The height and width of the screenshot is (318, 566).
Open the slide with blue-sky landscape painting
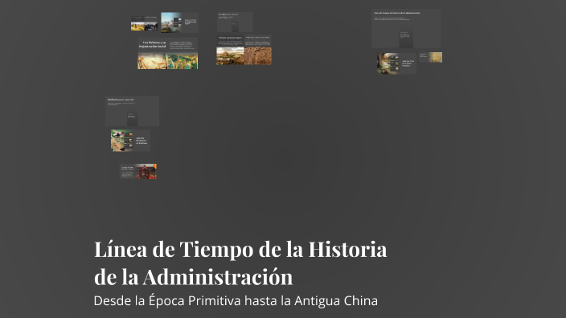coord(179,22)
